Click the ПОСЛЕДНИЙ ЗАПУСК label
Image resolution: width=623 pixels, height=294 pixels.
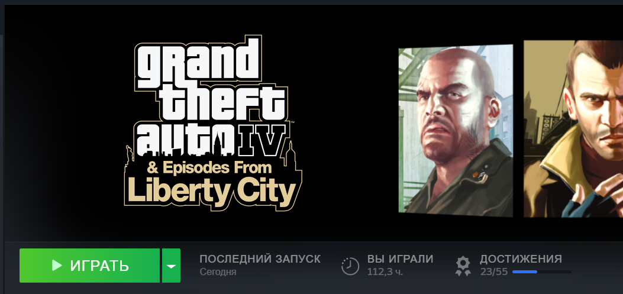point(260,259)
